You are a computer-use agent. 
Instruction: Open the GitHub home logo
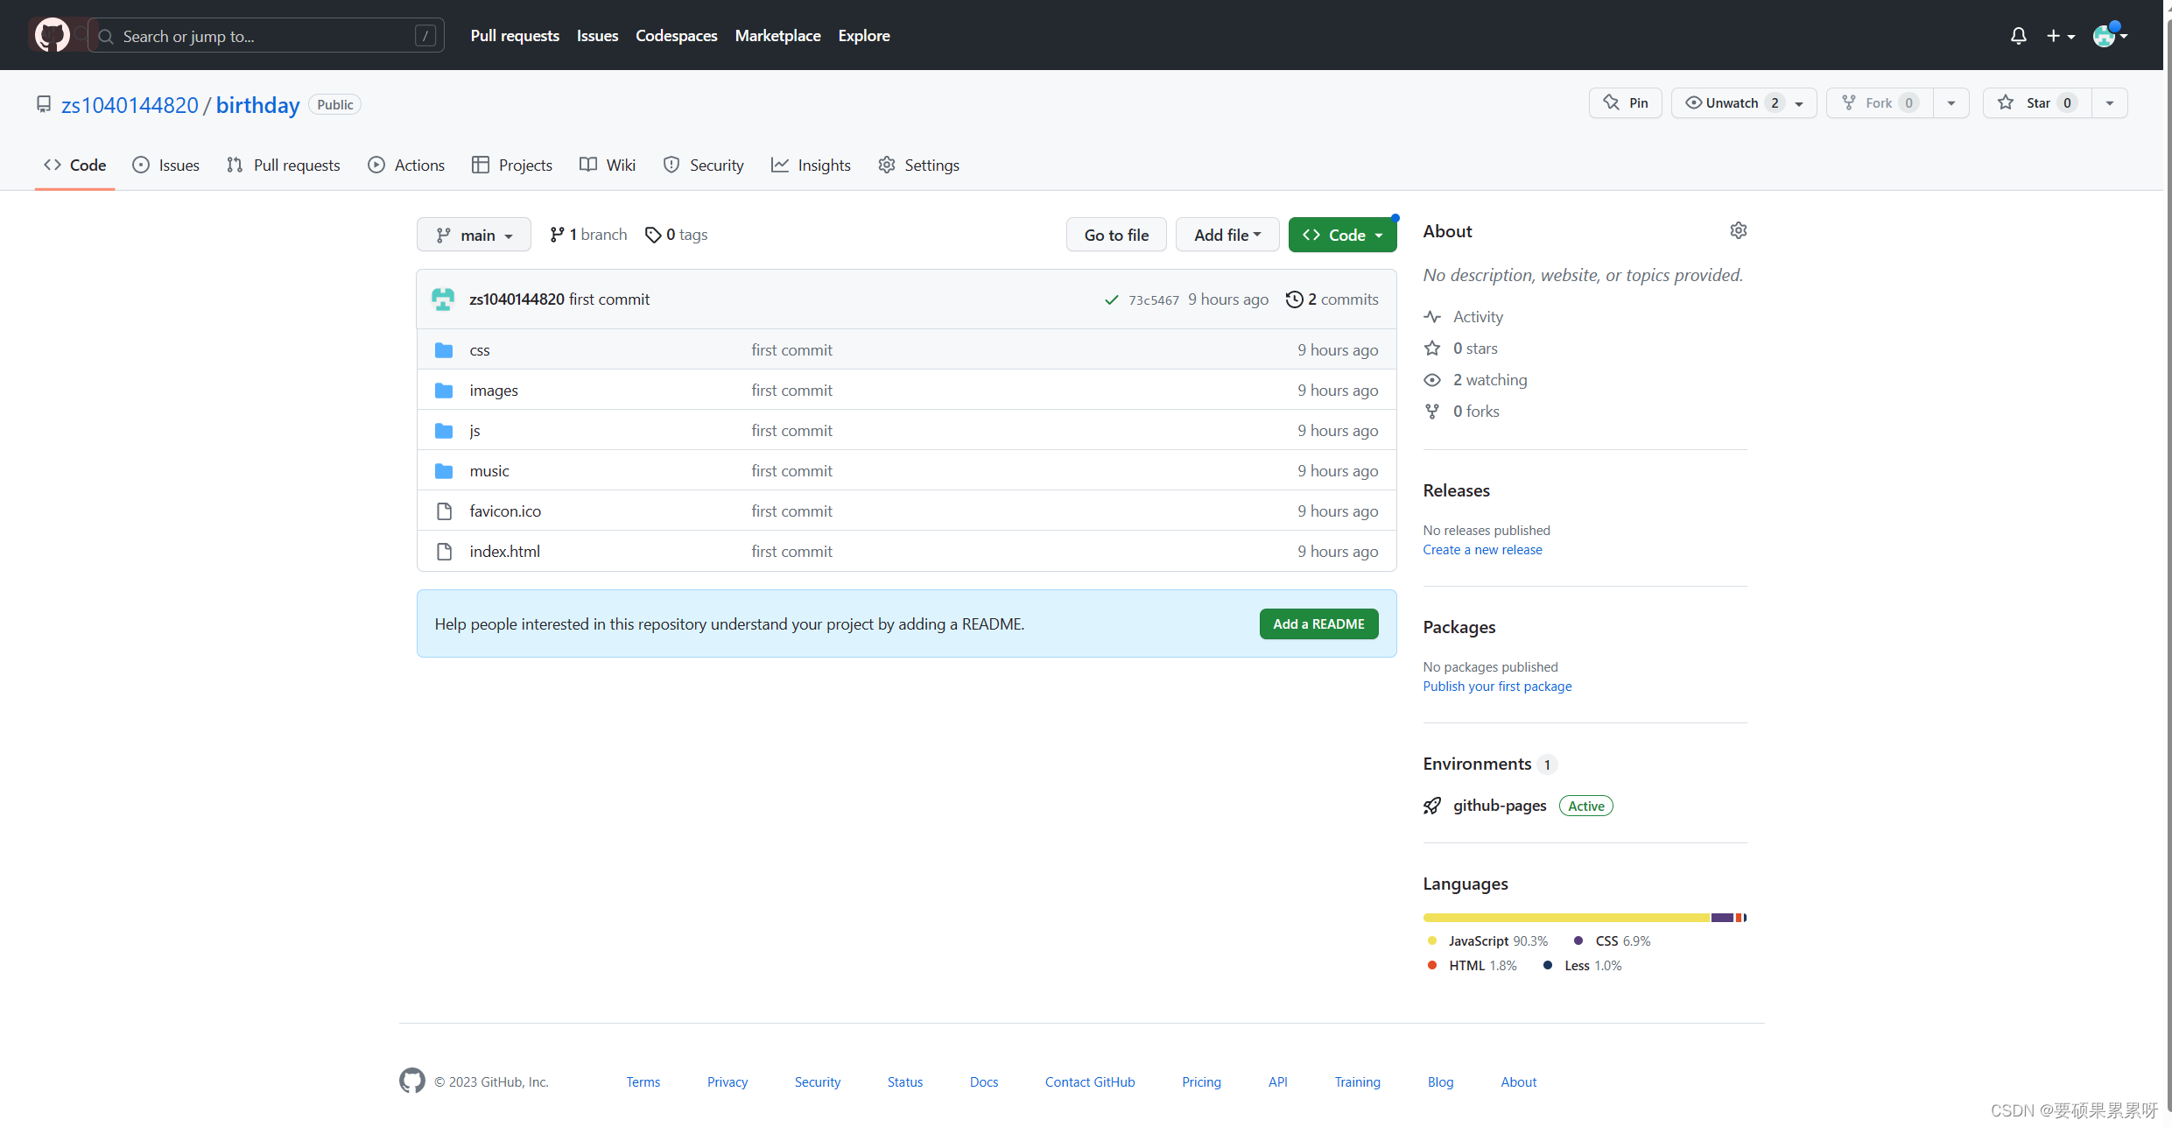coord(52,35)
